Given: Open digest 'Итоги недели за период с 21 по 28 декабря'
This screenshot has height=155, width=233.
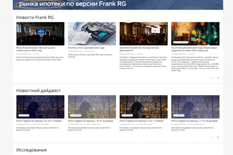Looking at the screenshot, I should pos(195,121).
